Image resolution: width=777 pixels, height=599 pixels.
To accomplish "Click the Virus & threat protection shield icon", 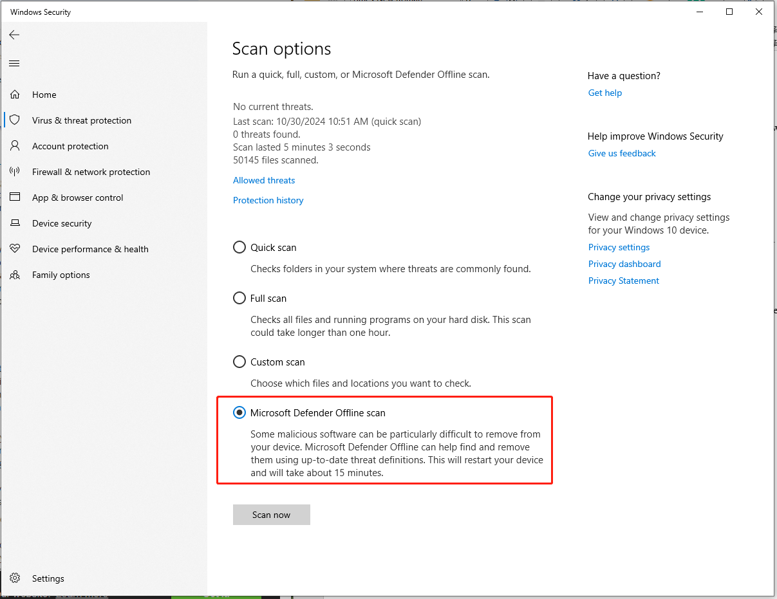I will tap(15, 120).
